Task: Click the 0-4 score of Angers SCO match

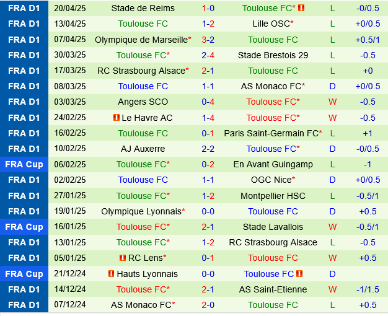Action: tap(208, 102)
